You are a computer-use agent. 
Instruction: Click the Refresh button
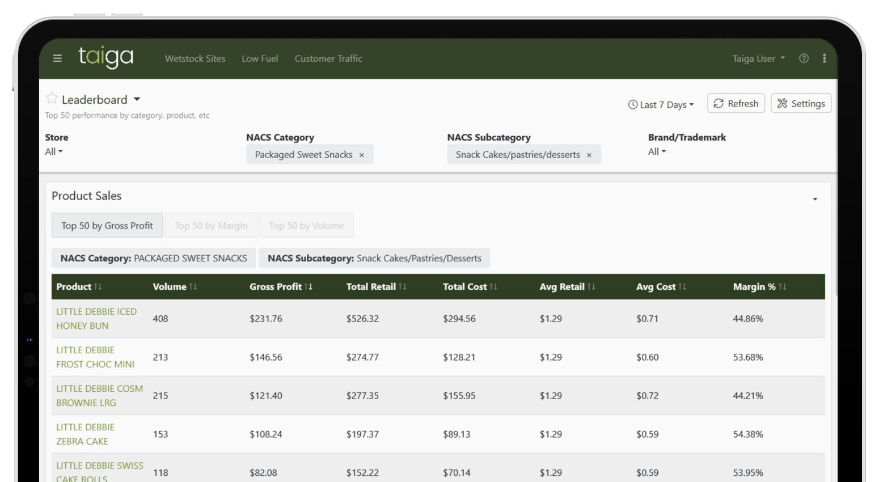pyautogui.click(x=736, y=103)
